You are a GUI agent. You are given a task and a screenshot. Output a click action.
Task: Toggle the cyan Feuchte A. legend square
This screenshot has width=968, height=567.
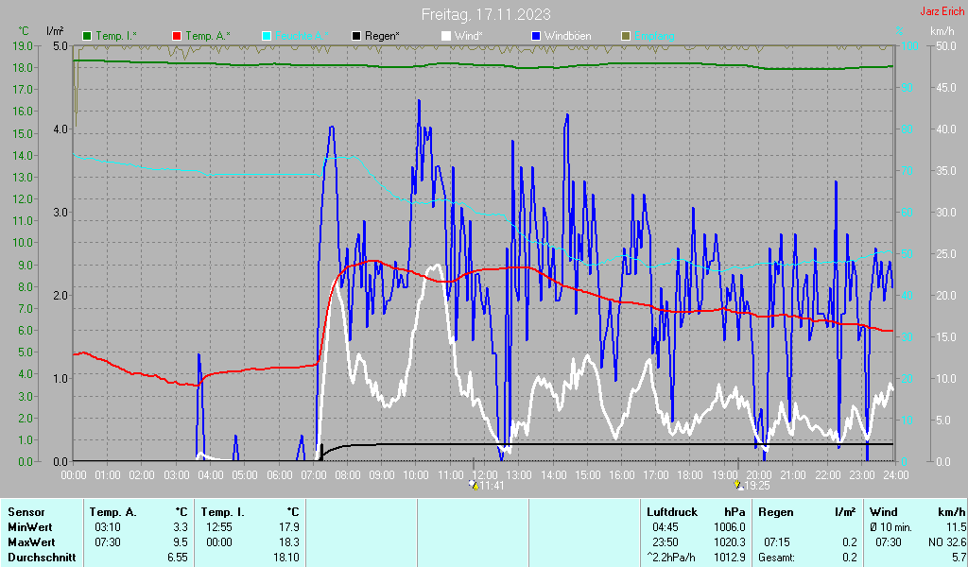tap(266, 36)
